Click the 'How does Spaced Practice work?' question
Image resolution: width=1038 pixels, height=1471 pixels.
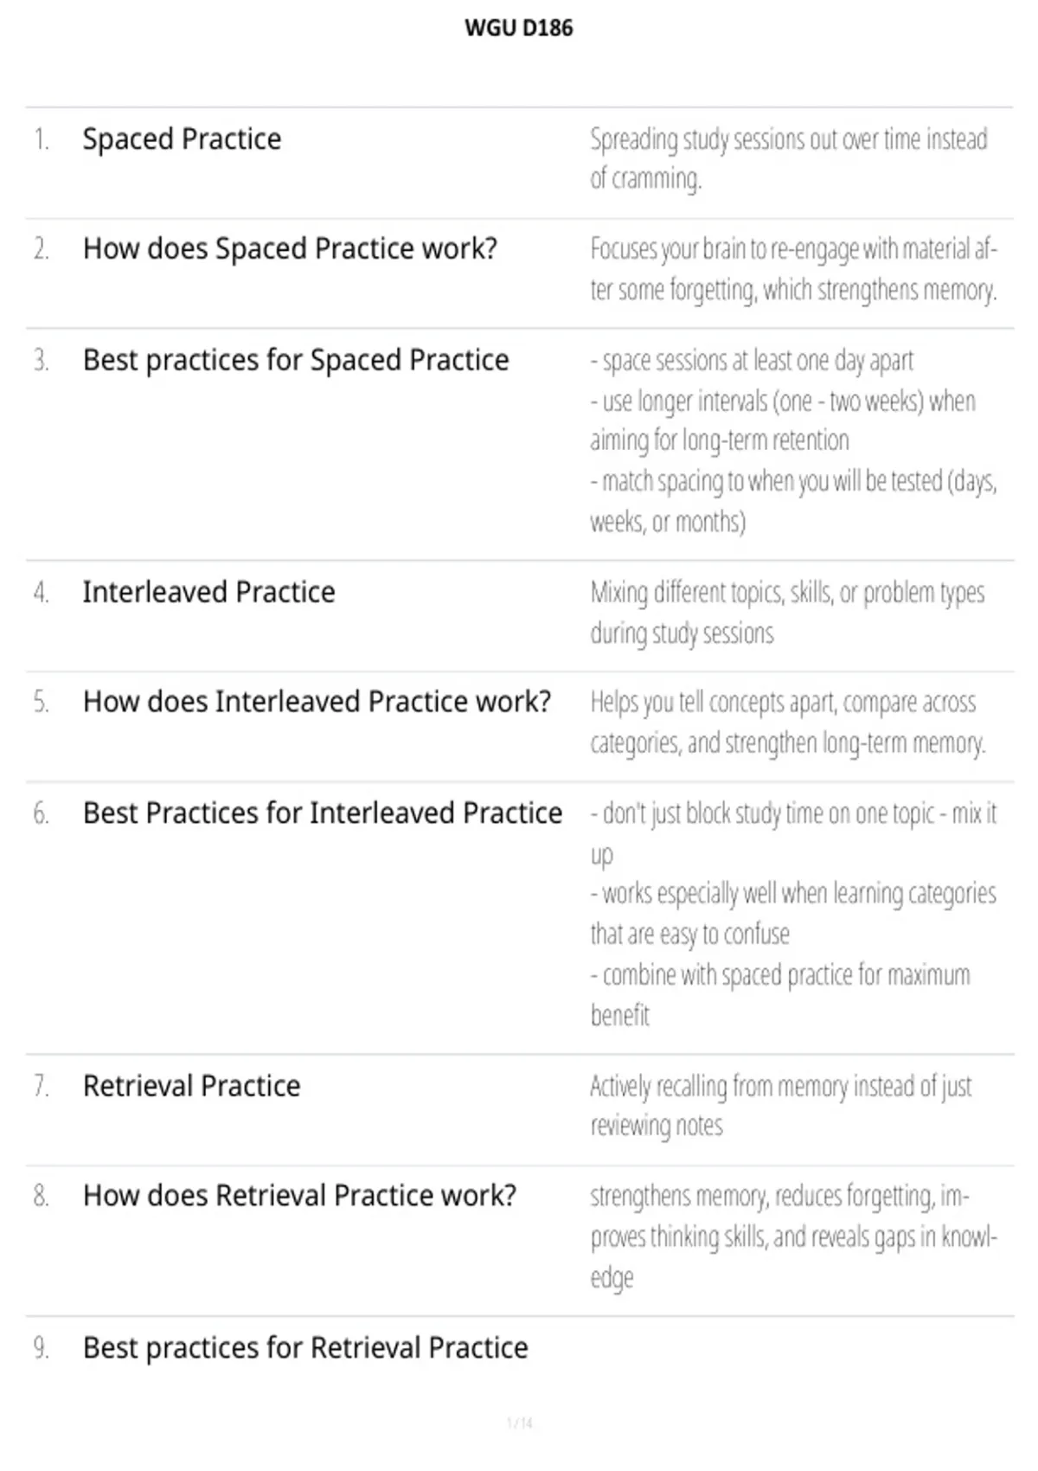[x=290, y=249]
